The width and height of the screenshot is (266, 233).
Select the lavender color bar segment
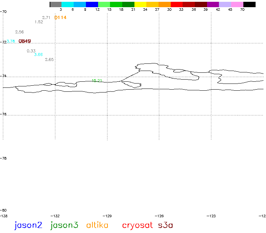225,4
